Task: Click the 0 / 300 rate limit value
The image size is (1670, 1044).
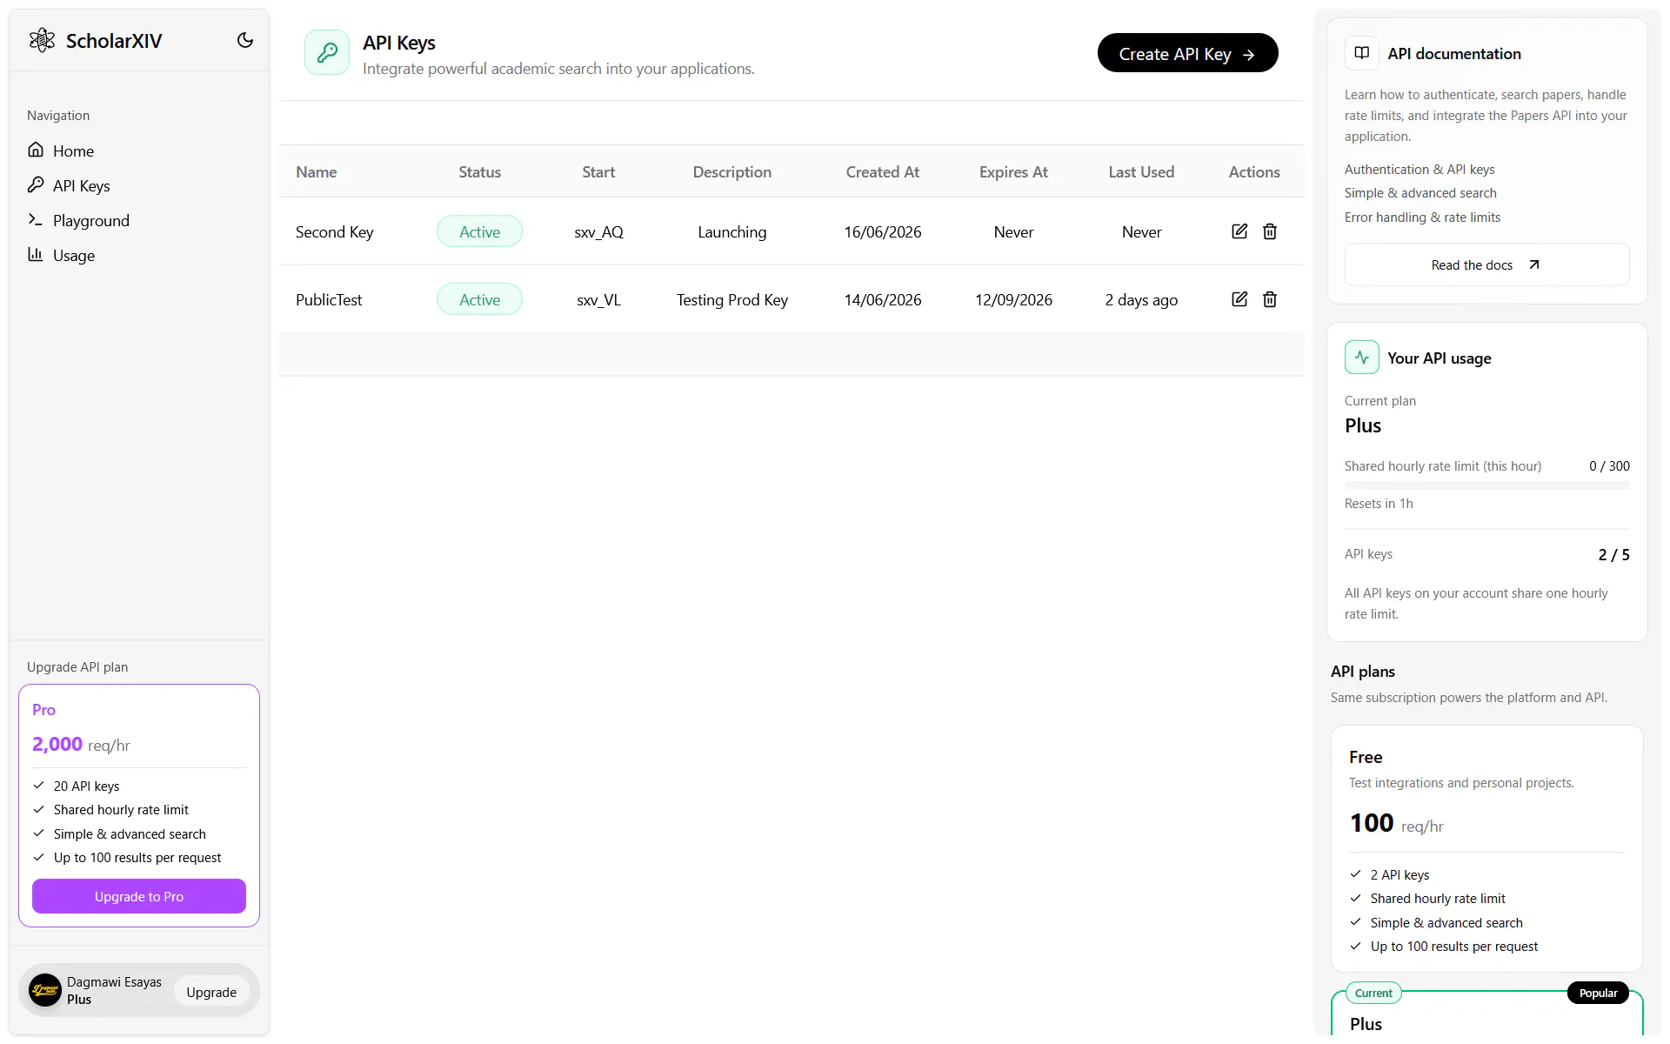Action: point(1609,465)
